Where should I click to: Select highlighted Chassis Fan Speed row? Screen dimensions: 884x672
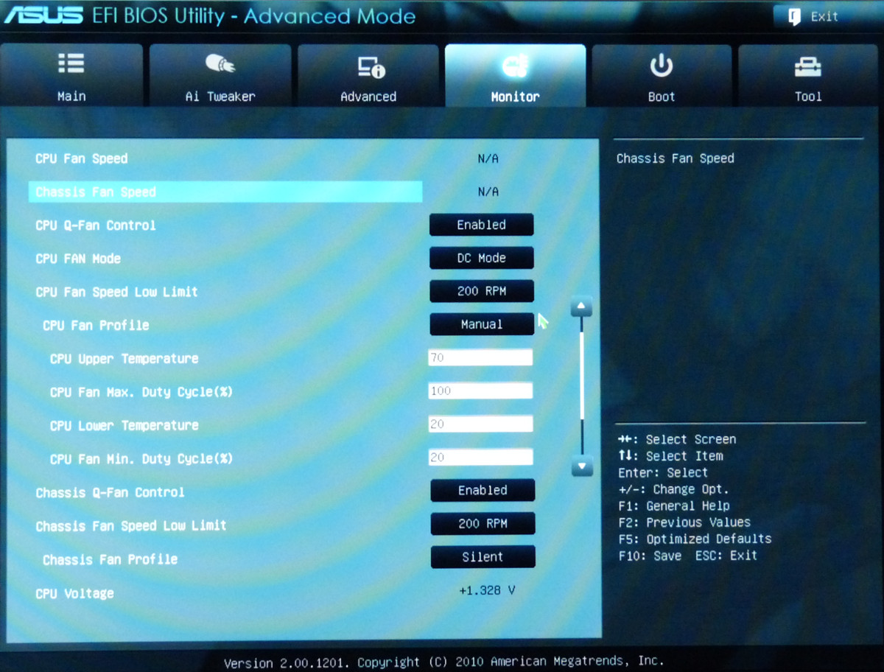225,192
